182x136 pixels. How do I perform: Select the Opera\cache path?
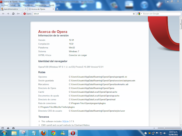pyautogui.click(x=93, y=92)
